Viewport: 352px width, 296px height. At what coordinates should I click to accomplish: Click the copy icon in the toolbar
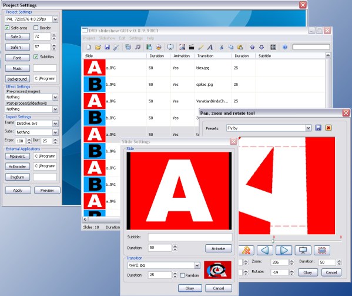[231, 47]
